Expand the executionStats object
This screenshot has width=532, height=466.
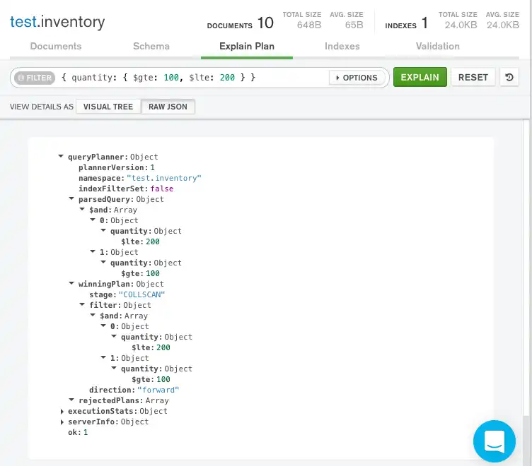(x=62, y=411)
